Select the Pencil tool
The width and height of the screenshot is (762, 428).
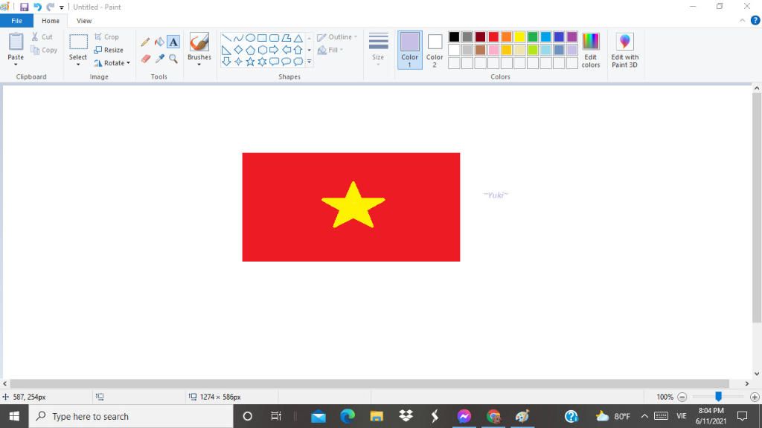[x=145, y=42]
